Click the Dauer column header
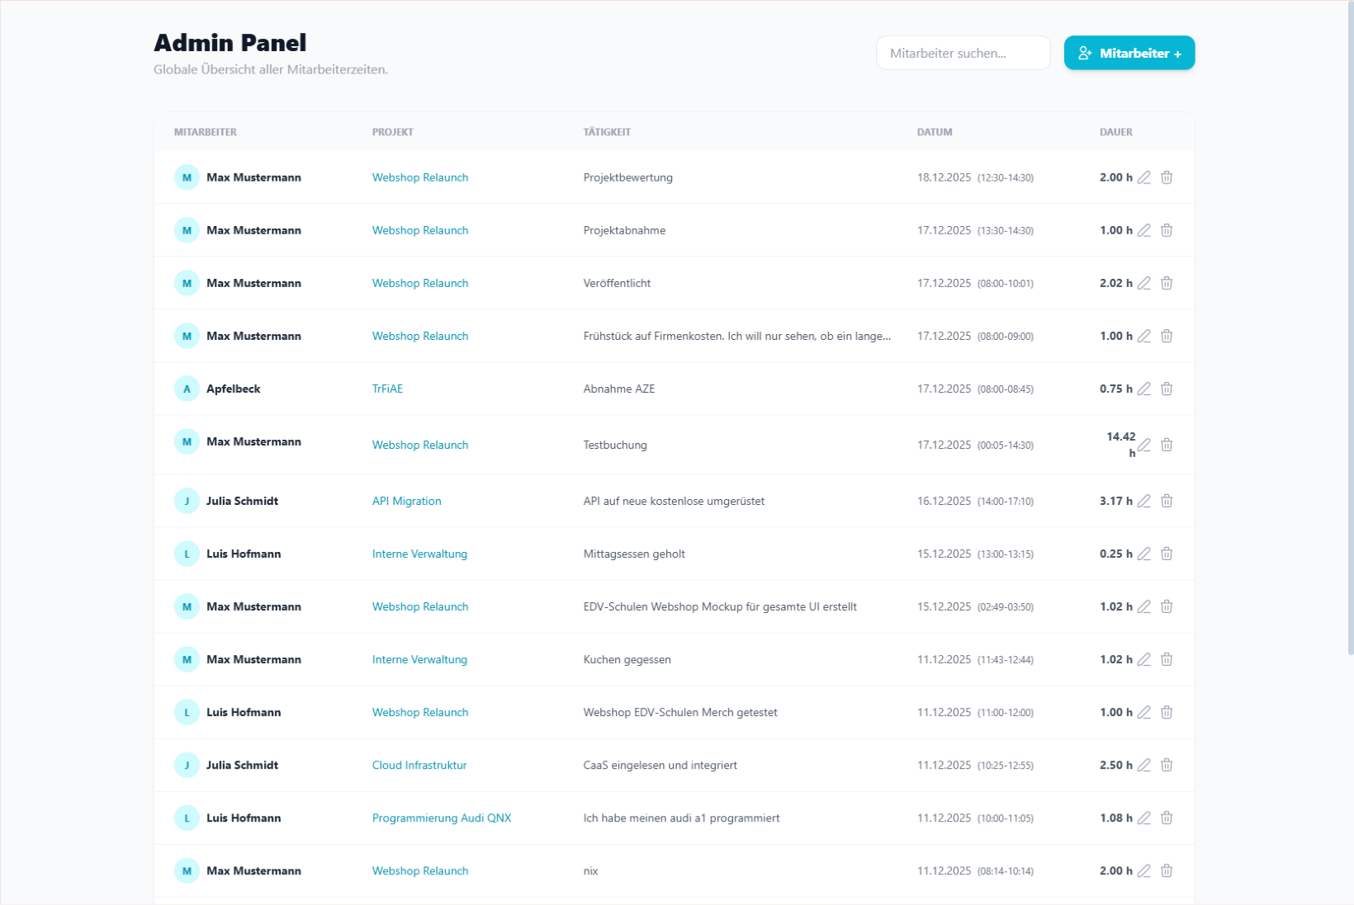The image size is (1354, 905). click(x=1116, y=132)
